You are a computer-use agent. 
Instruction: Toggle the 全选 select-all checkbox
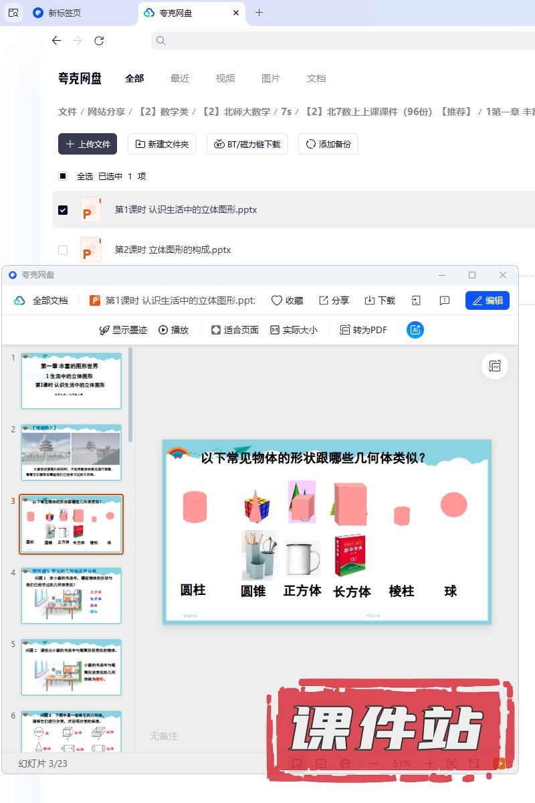pos(63,176)
